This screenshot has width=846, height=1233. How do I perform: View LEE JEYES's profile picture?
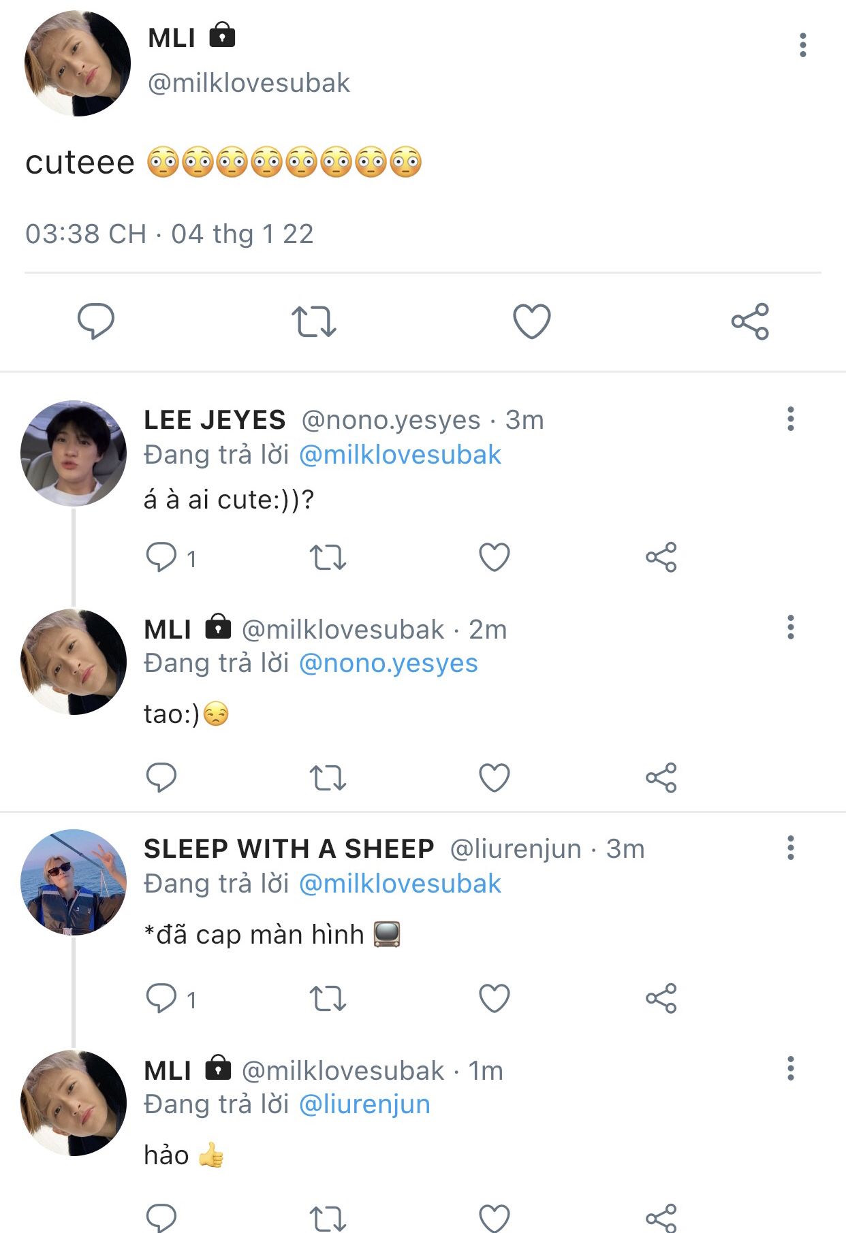pyautogui.click(x=74, y=453)
